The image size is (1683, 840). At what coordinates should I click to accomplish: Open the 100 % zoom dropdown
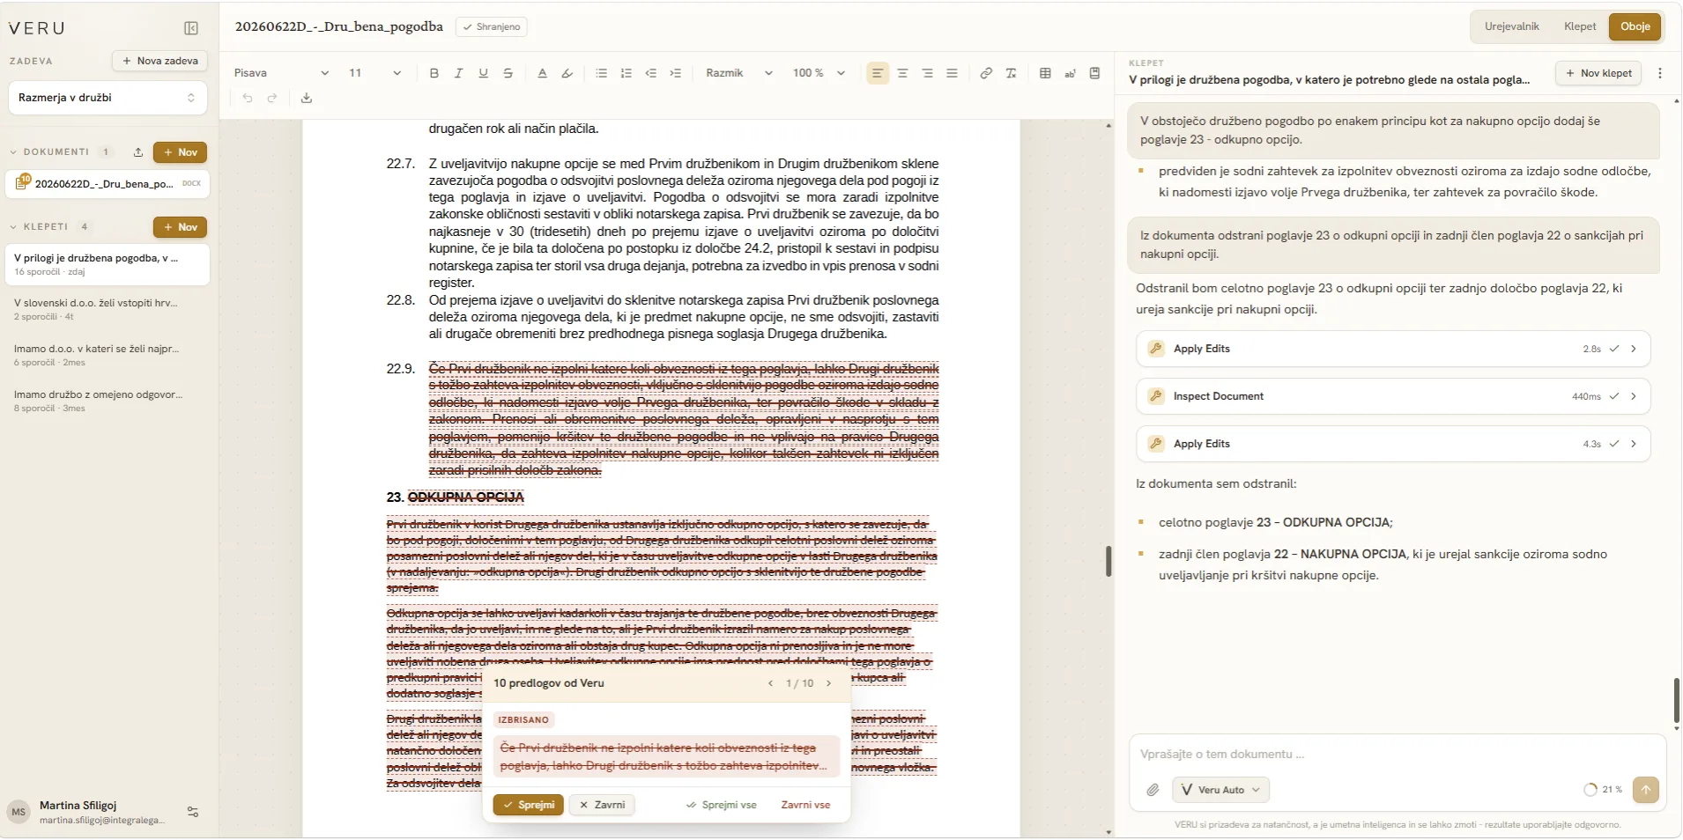tap(819, 73)
